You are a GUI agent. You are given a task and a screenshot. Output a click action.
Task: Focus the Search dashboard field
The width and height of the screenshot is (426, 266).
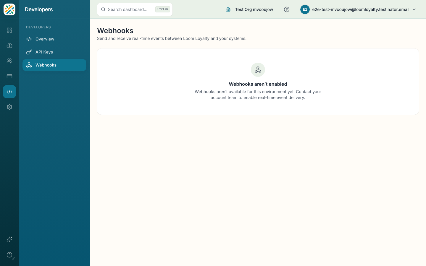pyautogui.click(x=135, y=9)
